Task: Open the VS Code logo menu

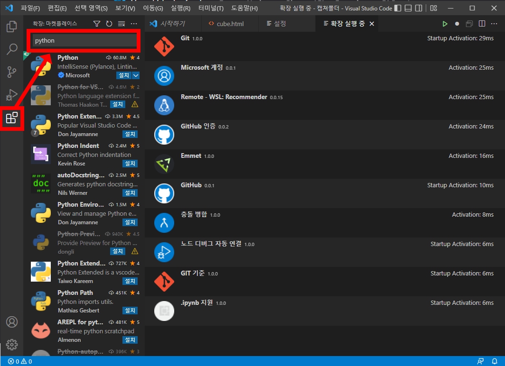Action: (9, 8)
